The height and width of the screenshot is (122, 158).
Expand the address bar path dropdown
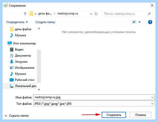[x=91, y=14]
